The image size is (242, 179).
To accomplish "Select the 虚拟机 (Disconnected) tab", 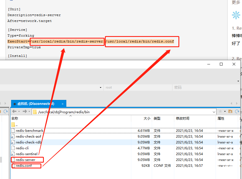I will tap(39, 104).
